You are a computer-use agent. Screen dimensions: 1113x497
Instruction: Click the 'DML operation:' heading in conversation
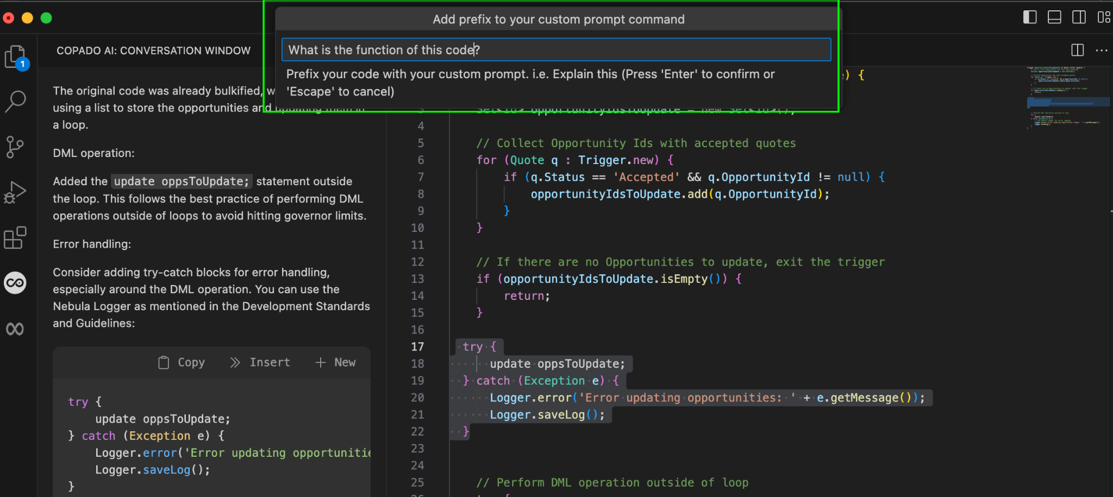pyautogui.click(x=93, y=153)
